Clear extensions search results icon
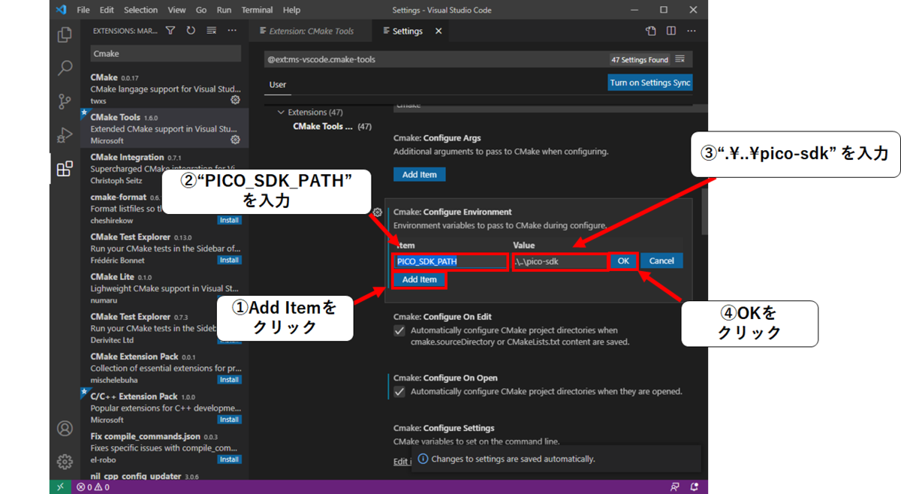 [211, 31]
